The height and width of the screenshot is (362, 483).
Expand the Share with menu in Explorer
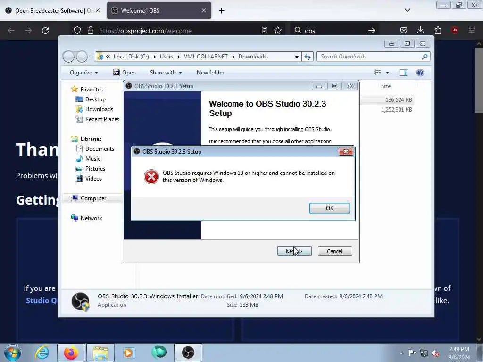tap(166, 73)
